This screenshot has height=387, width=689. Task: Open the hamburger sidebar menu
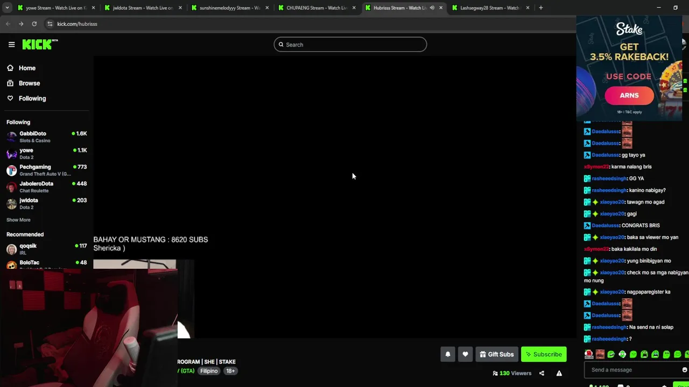tap(11, 45)
